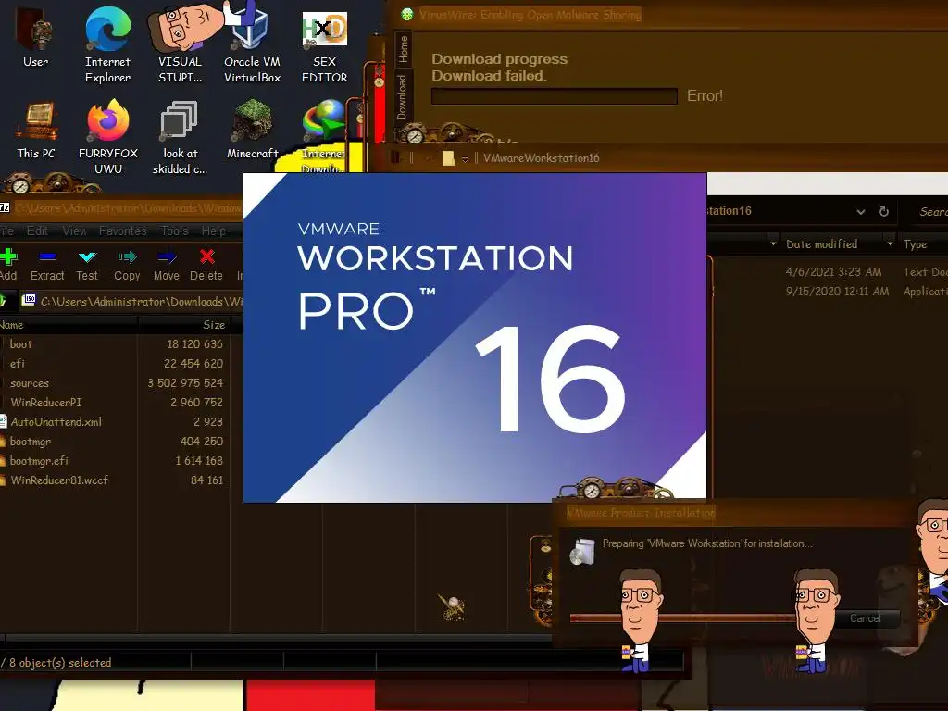Open the User desktop icon
Viewport: 948px width, 711px height.
pyautogui.click(x=35, y=37)
